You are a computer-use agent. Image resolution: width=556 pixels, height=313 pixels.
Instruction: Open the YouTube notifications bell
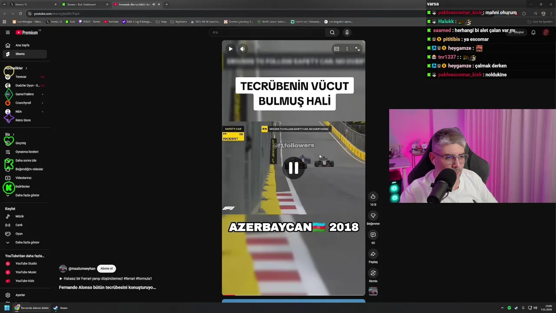click(x=533, y=32)
